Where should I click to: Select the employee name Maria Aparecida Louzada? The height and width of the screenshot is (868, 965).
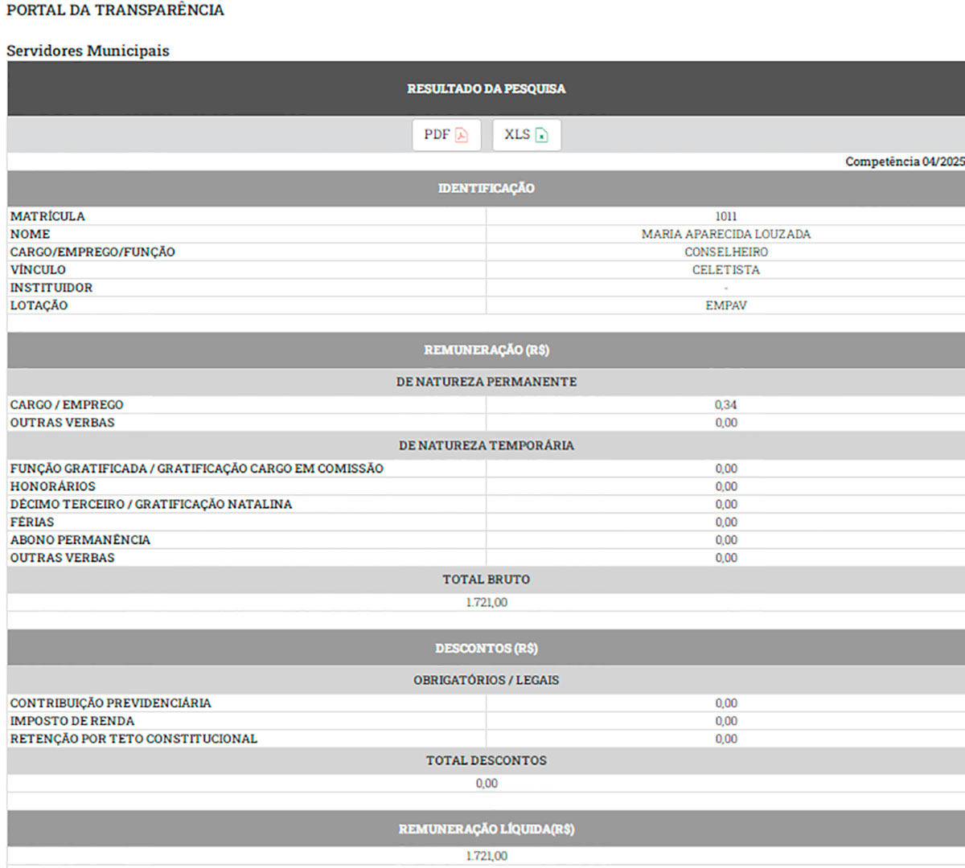click(726, 234)
